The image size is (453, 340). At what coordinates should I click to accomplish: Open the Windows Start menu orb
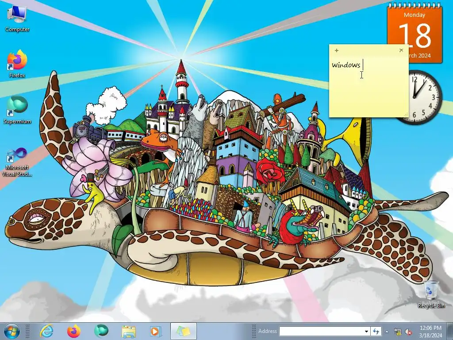tap(12, 331)
